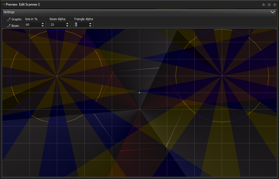
Task: Click the center of the left beam circle
Action: pyautogui.click(x=57, y=76)
